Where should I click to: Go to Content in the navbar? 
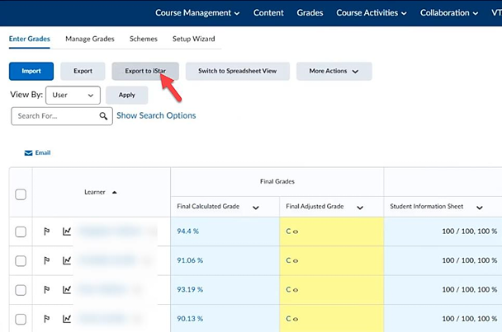point(268,13)
